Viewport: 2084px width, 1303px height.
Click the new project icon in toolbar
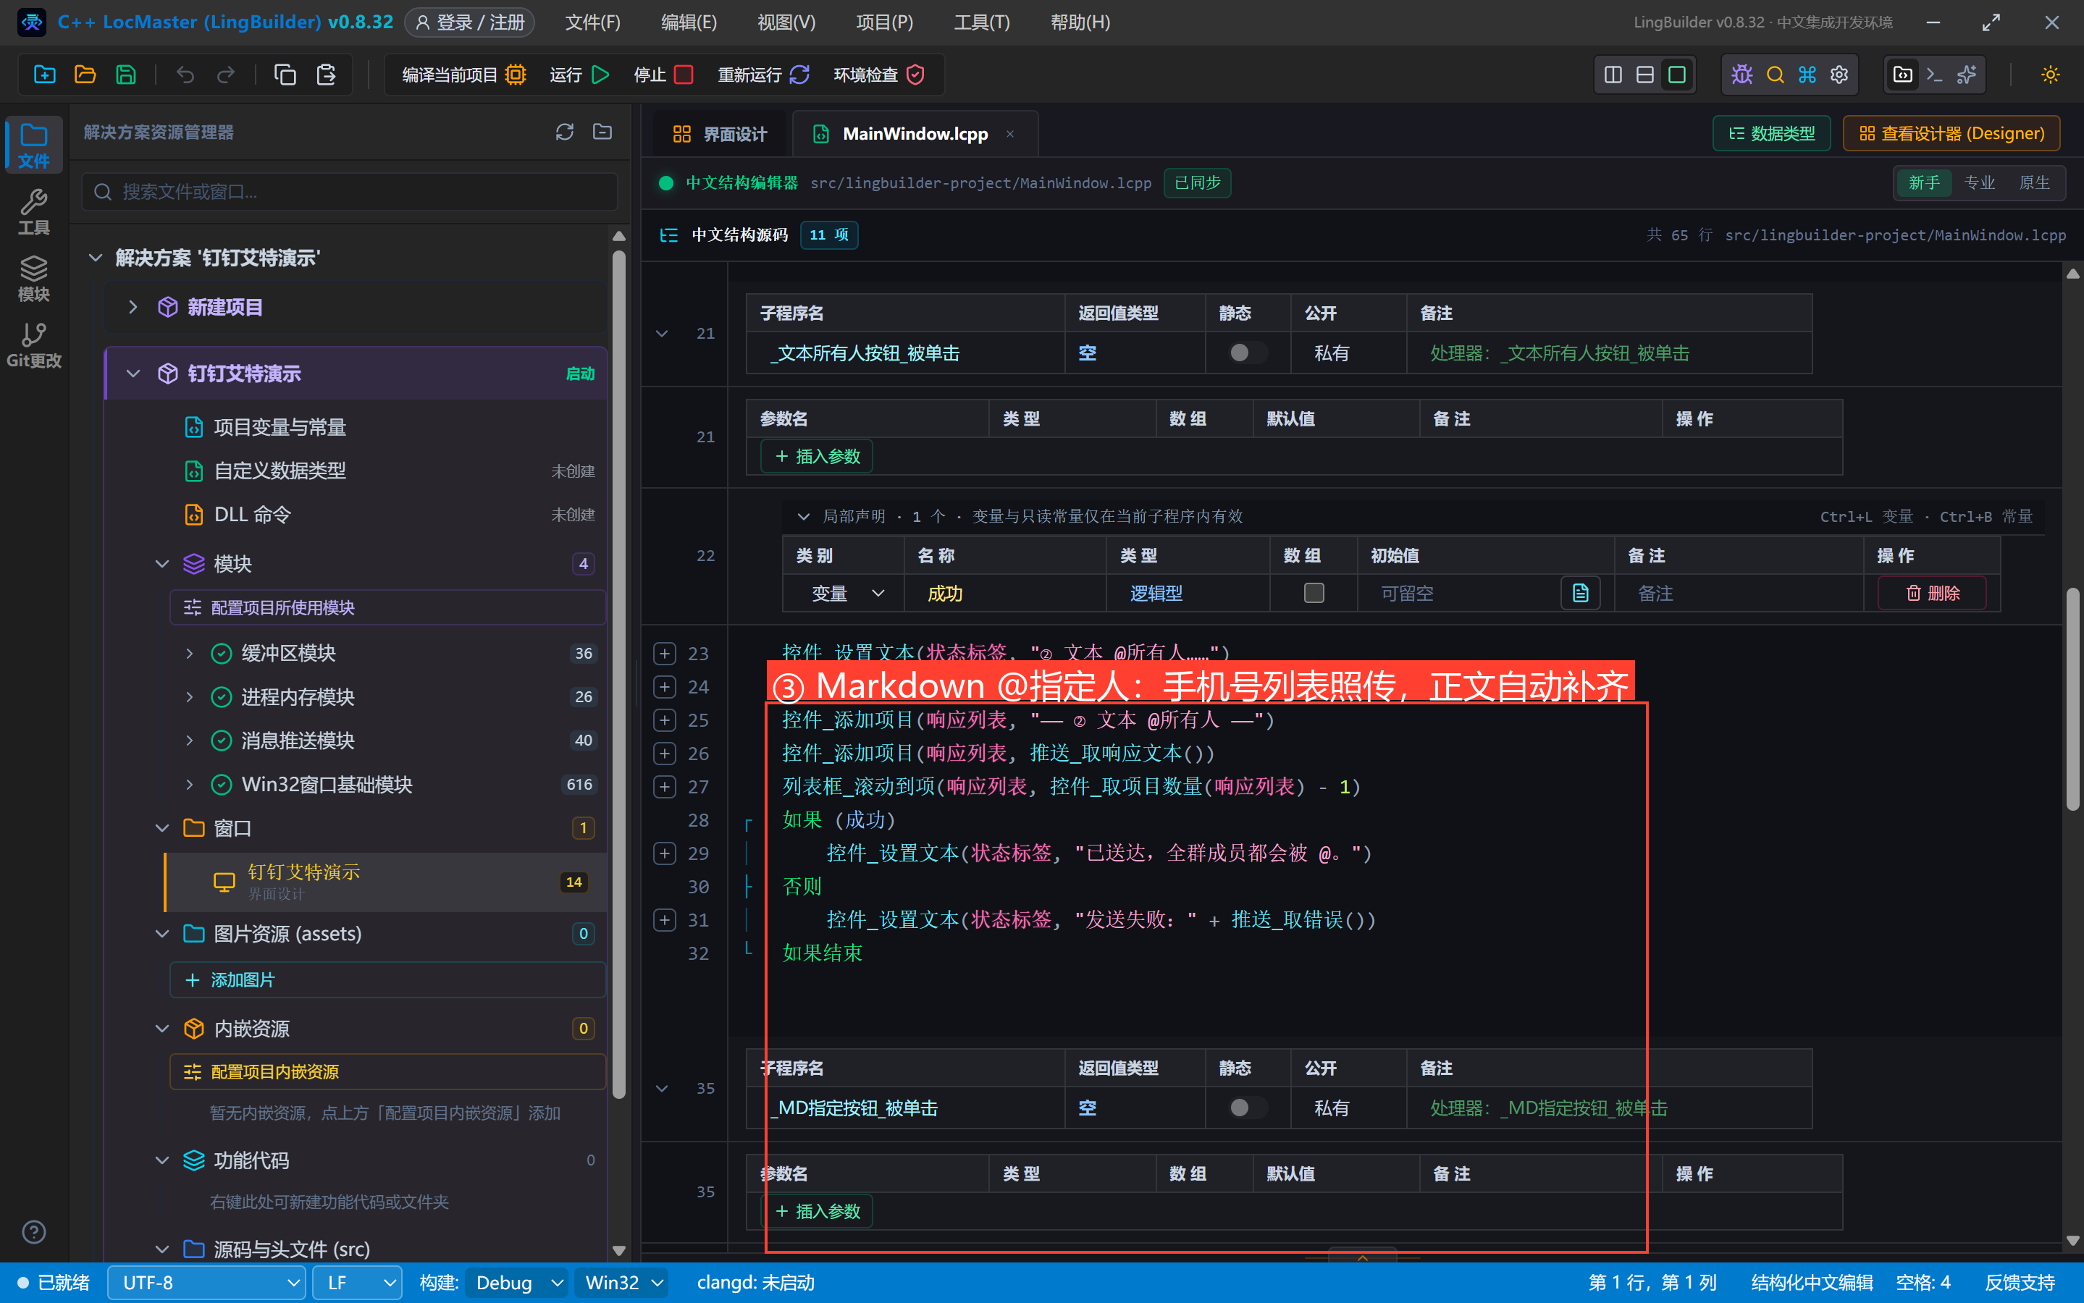(44, 75)
